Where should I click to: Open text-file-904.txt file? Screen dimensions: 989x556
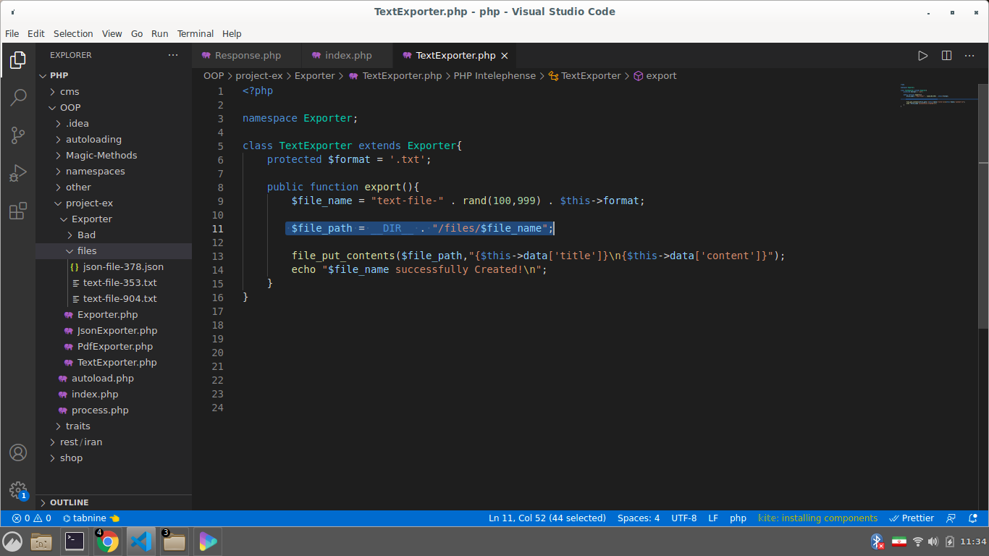pos(114,298)
